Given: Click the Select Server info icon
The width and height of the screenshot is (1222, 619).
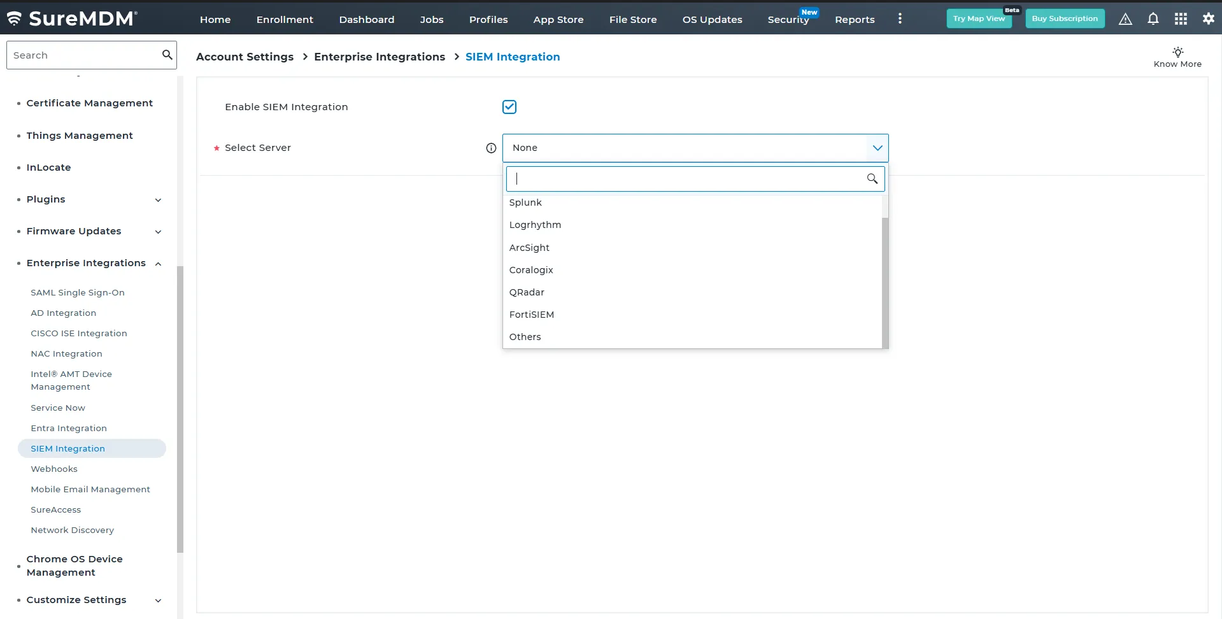Looking at the screenshot, I should click(x=491, y=148).
